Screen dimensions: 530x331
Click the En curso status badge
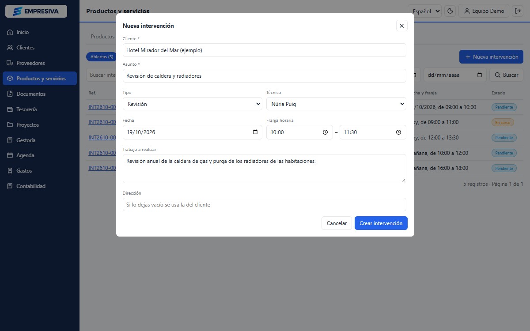pos(503,122)
